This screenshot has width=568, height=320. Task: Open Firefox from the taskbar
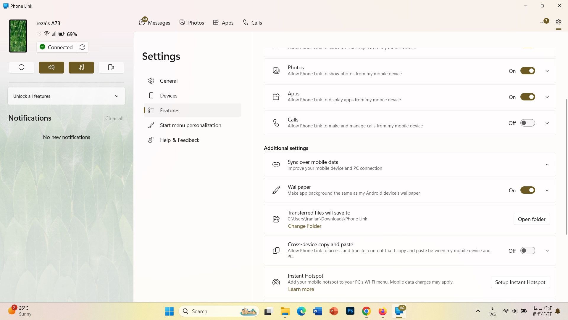383,311
